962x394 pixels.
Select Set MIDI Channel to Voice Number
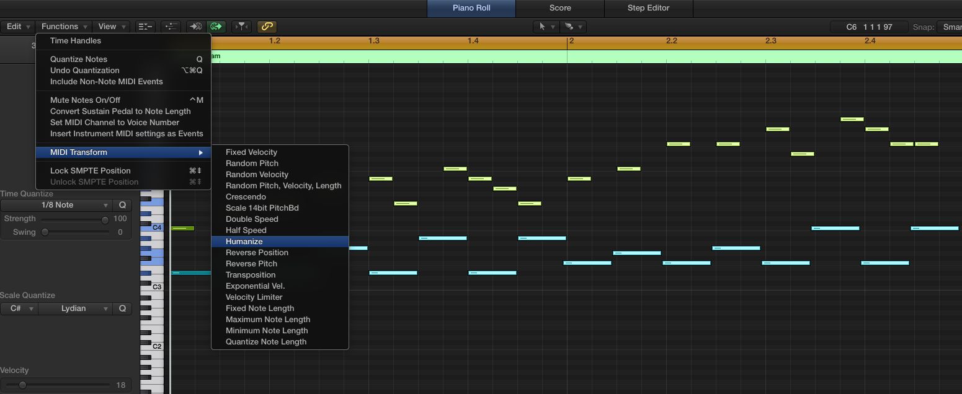click(x=123, y=123)
